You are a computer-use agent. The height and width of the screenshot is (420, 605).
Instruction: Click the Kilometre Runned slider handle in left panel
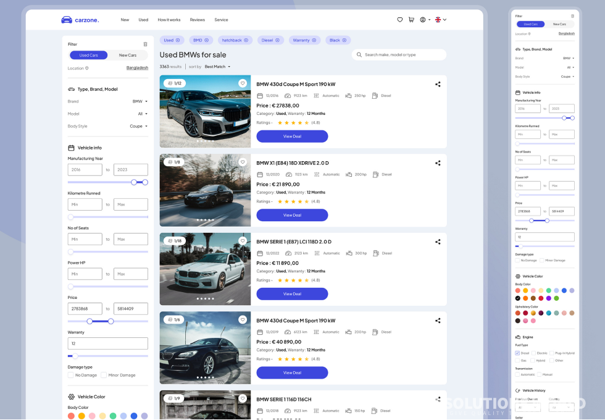pyautogui.click(x=70, y=217)
